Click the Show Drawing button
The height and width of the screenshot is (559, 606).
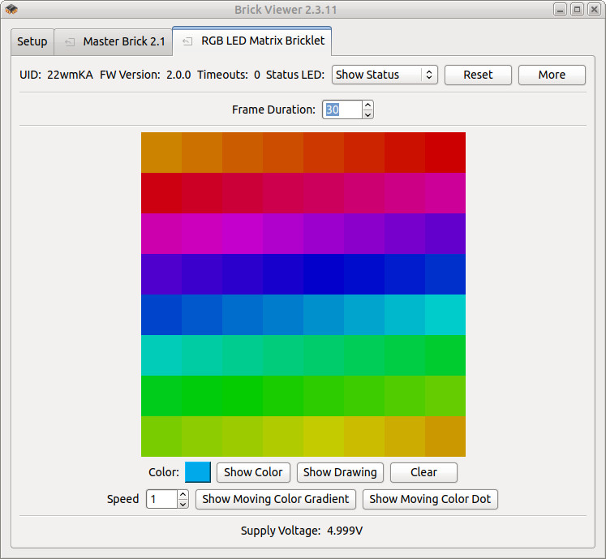[340, 472]
